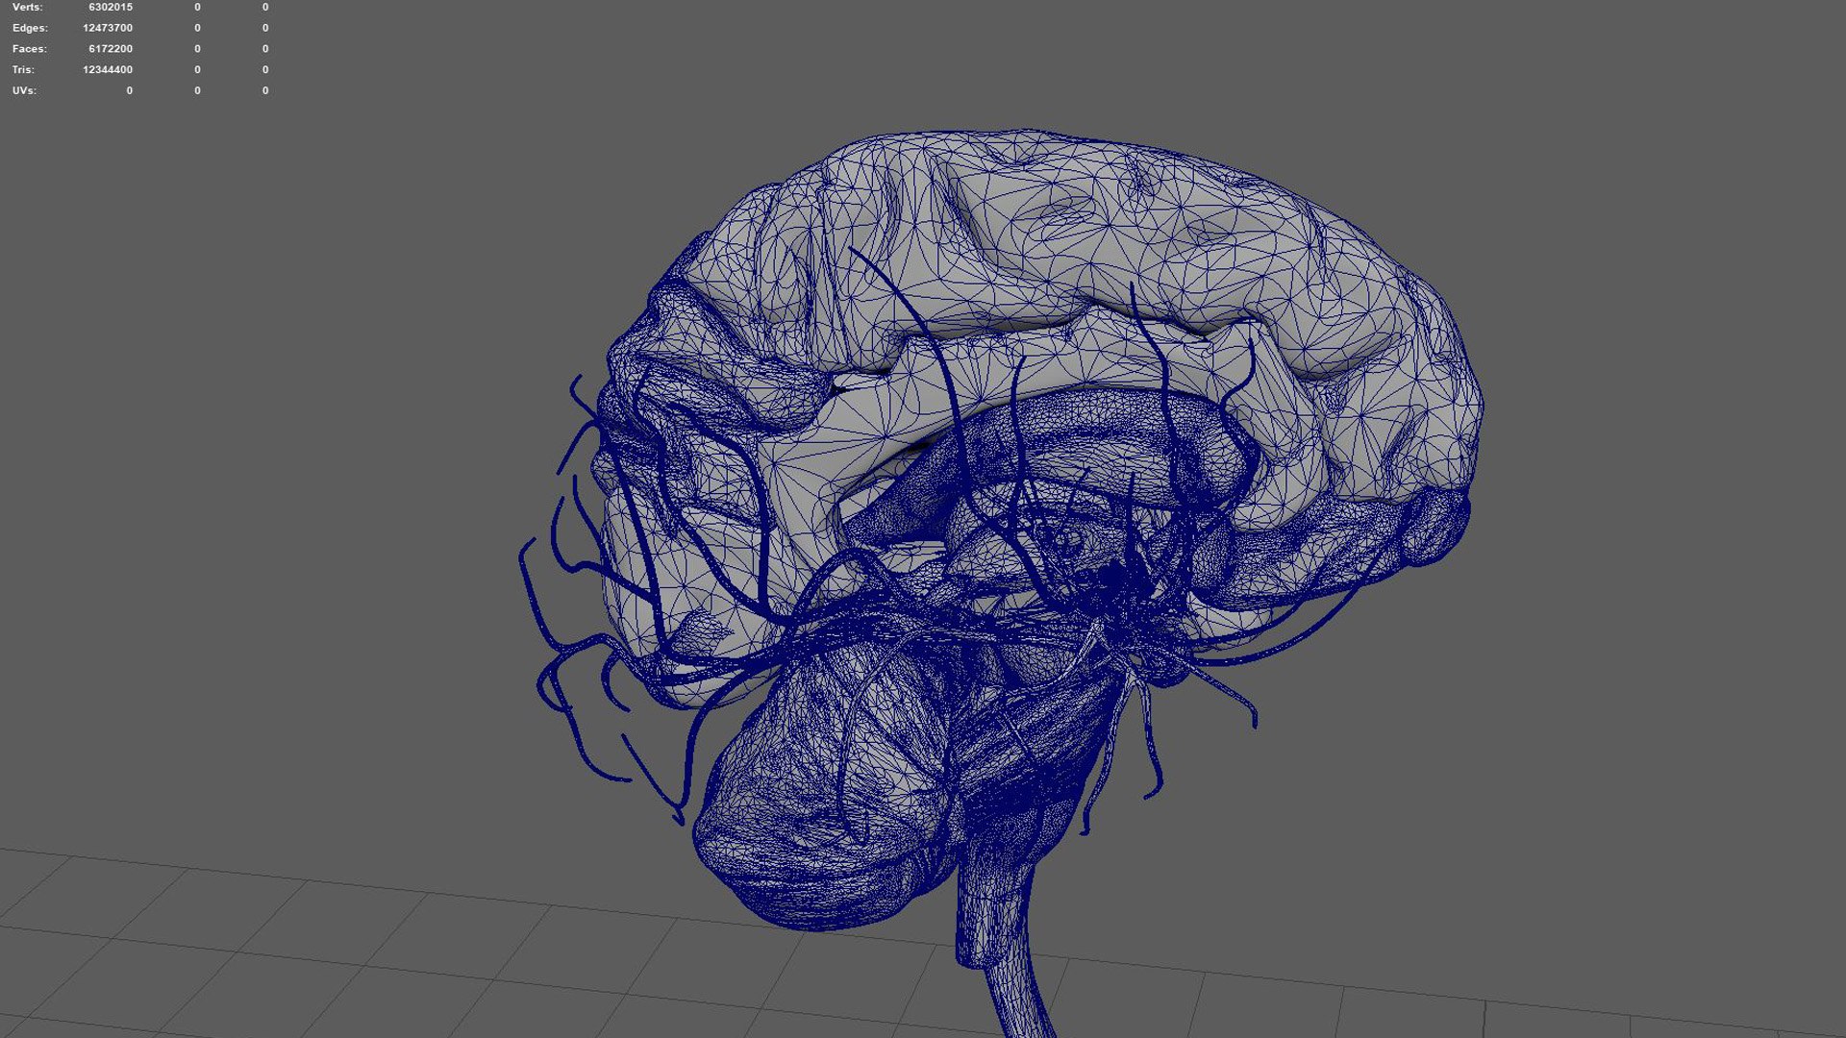Click the "UVs:" label
The image size is (1846, 1038).
tap(24, 91)
